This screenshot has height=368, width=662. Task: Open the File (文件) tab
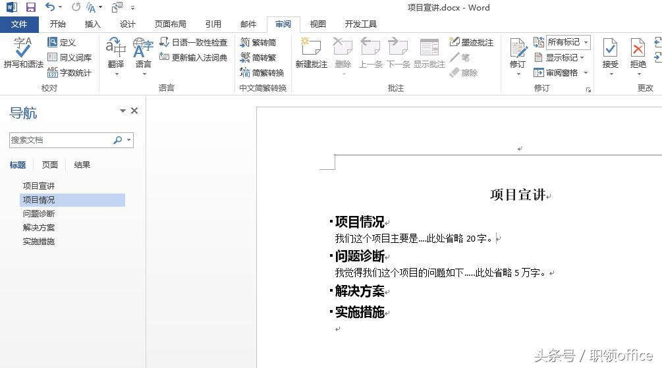pos(19,24)
